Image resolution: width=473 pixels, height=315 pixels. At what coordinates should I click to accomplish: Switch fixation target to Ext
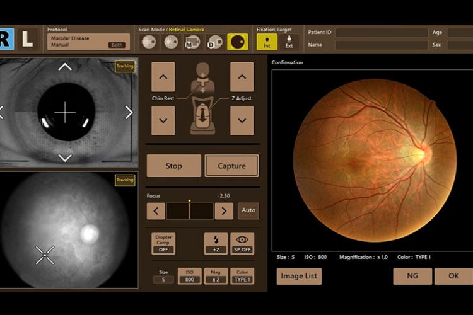[289, 42]
